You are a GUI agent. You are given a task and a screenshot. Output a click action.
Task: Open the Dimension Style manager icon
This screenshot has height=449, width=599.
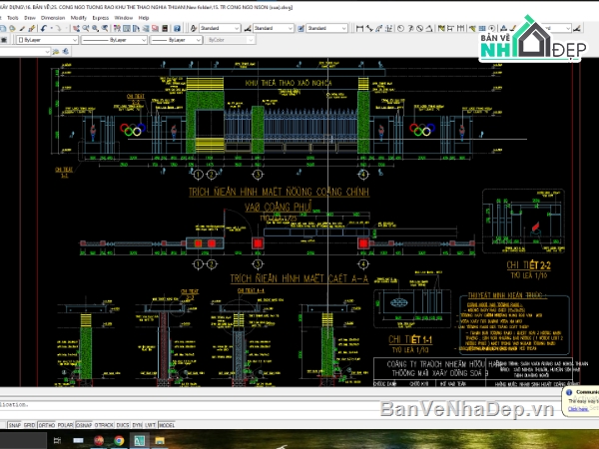point(248,28)
